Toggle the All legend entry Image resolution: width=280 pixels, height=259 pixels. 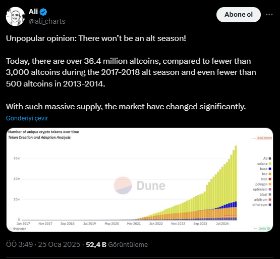267,158
